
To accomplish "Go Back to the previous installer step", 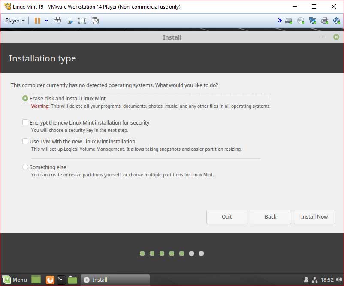I will click(x=271, y=217).
